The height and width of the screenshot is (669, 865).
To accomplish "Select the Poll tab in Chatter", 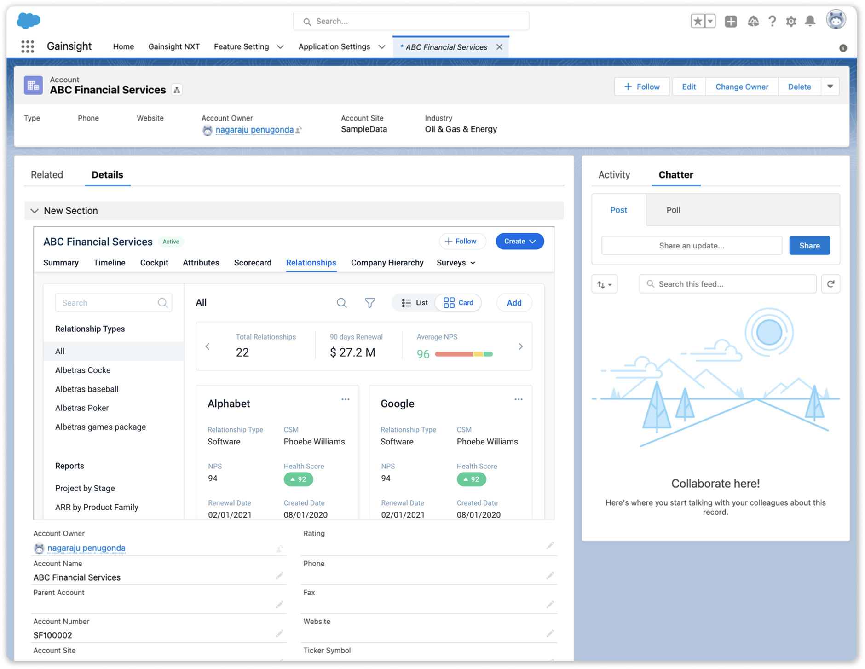I will click(x=673, y=210).
